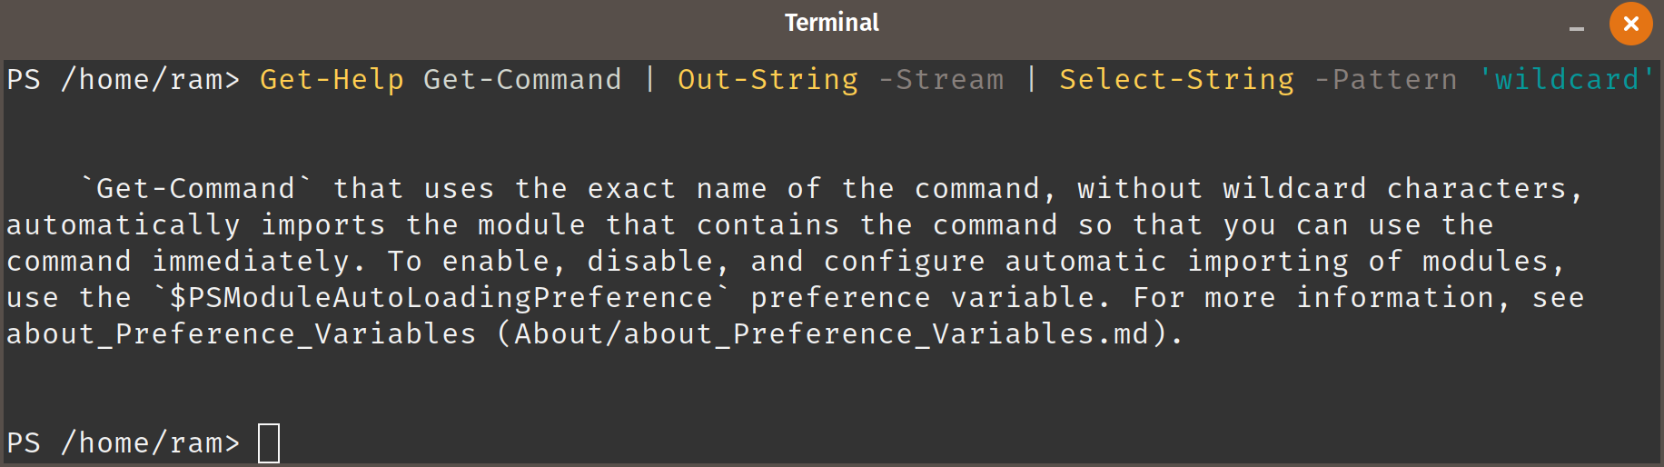Click Get-Command argument in the command line
This screenshot has width=1664, height=467.
522,80
